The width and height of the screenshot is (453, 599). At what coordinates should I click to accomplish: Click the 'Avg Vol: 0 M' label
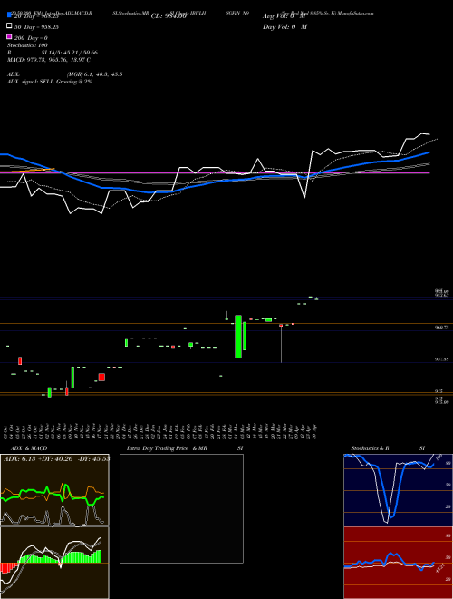(284, 16)
